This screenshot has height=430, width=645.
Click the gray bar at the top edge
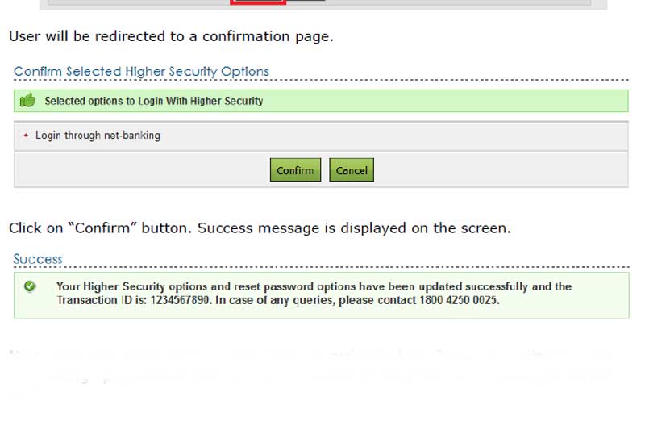pyautogui.click(x=451, y=2)
